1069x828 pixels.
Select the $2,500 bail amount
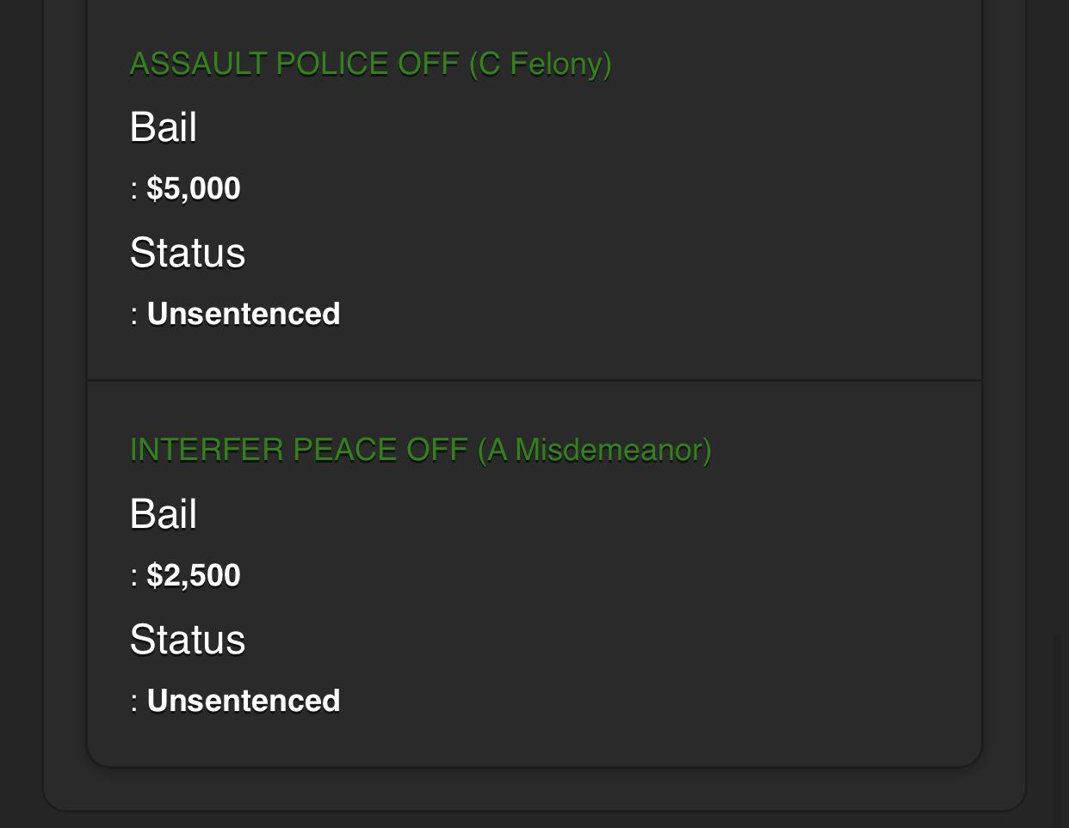pos(194,575)
